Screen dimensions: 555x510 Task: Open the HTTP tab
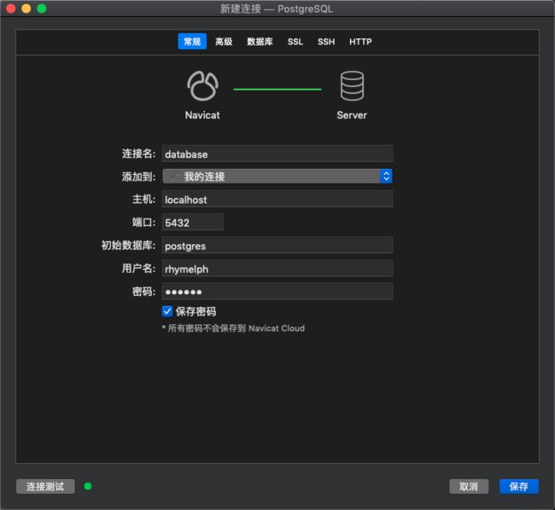360,42
